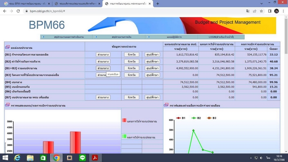The height and width of the screenshot is (162, 288).
Task: Open File Explorer from taskbar
Action: [x=30, y=158]
